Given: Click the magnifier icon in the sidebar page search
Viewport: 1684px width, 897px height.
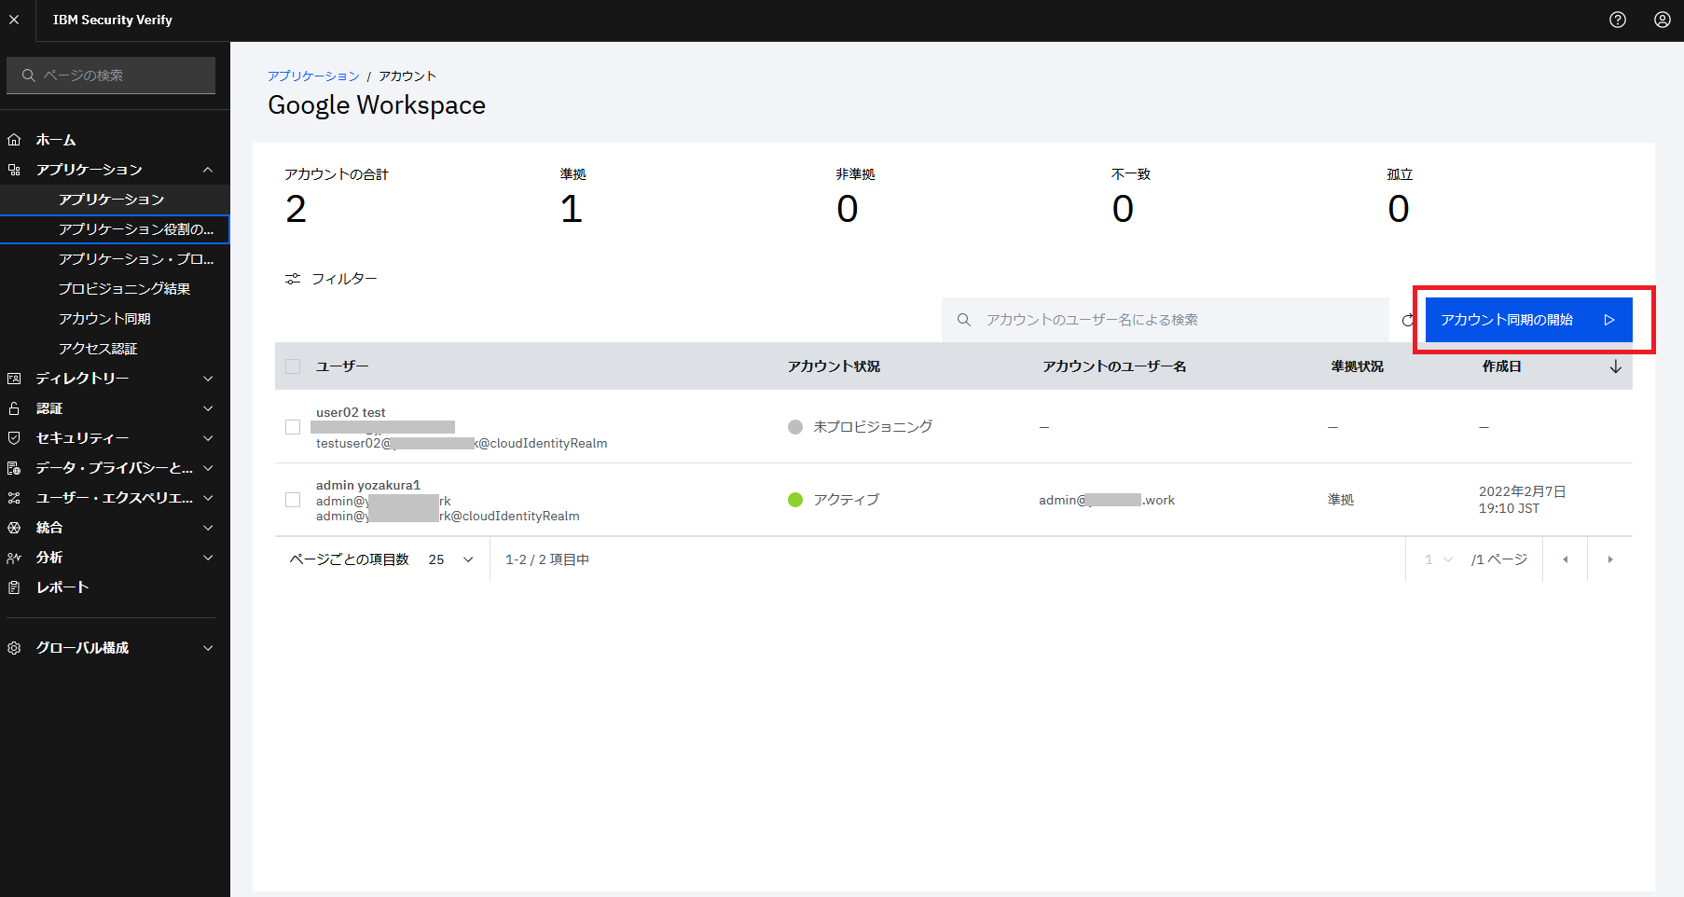Looking at the screenshot, I should click(29, 76).
